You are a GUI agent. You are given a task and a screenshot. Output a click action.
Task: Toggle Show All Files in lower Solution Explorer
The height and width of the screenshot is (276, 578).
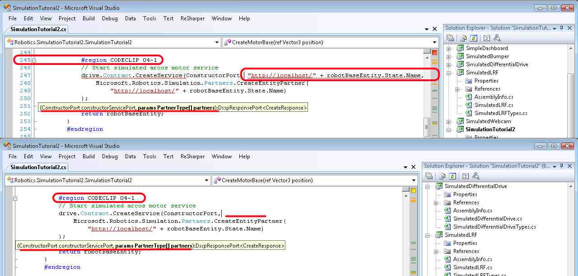pos(442,176)
